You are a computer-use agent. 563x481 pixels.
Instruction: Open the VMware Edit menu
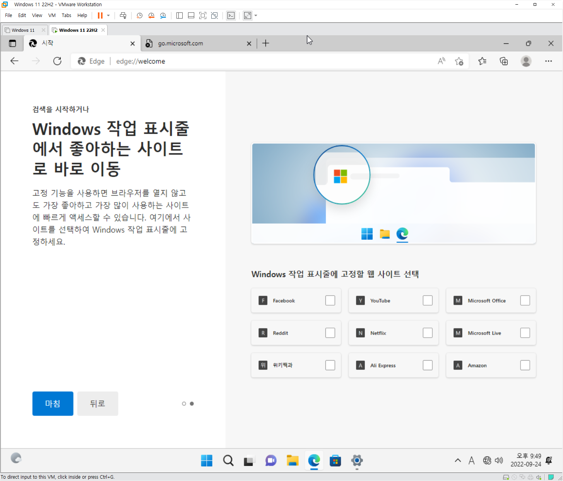coord(22,15)
